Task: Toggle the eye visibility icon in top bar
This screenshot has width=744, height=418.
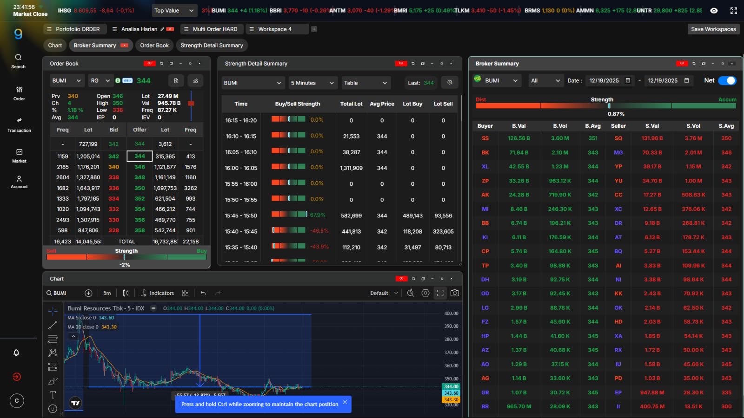Action: [714, 11]
